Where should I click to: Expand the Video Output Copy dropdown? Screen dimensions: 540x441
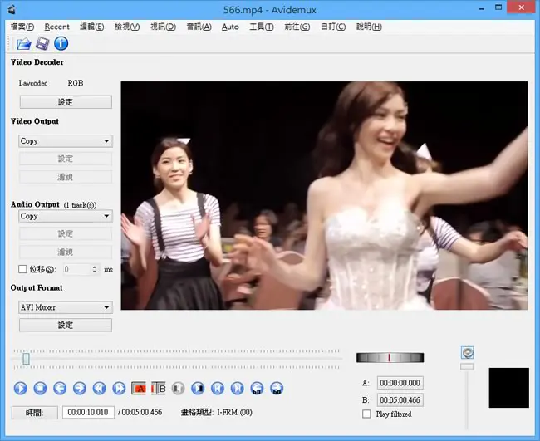pos(66,141)
